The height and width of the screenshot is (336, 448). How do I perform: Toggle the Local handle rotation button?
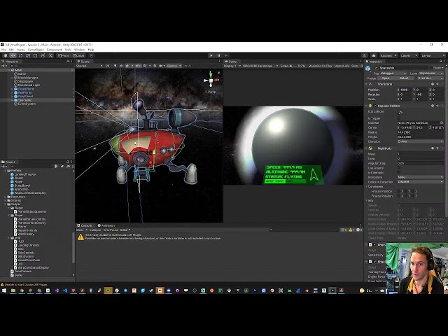(79, 56)
